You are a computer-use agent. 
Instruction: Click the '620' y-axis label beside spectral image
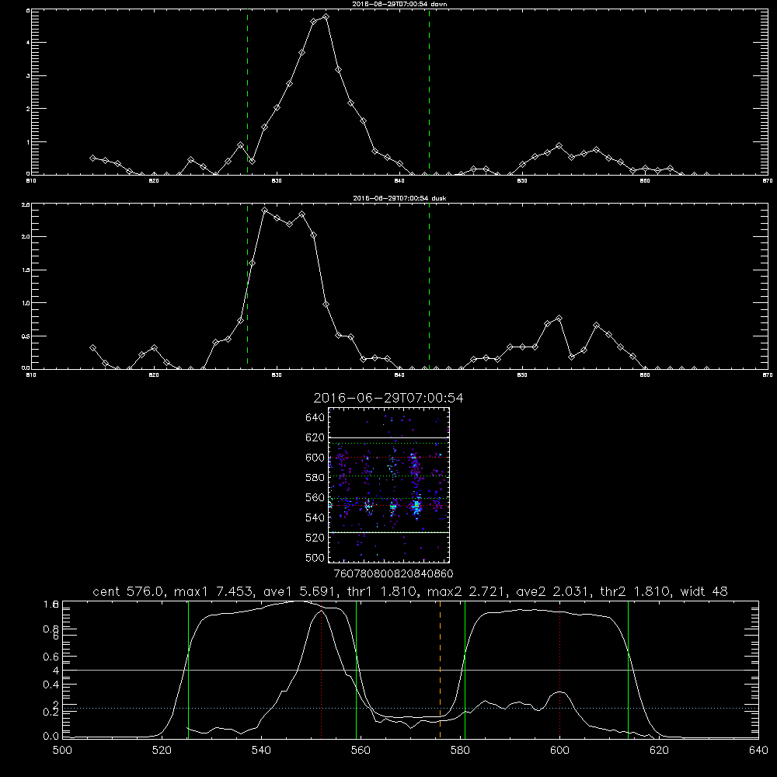click(x=315, y=437)
